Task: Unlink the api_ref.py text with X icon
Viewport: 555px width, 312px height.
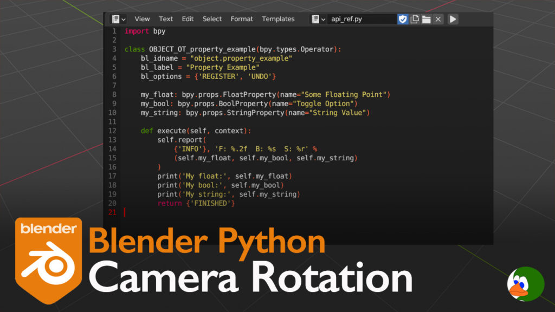Action: point(438,19)
